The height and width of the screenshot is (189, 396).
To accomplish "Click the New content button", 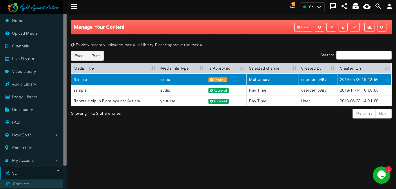I will 303,27.
